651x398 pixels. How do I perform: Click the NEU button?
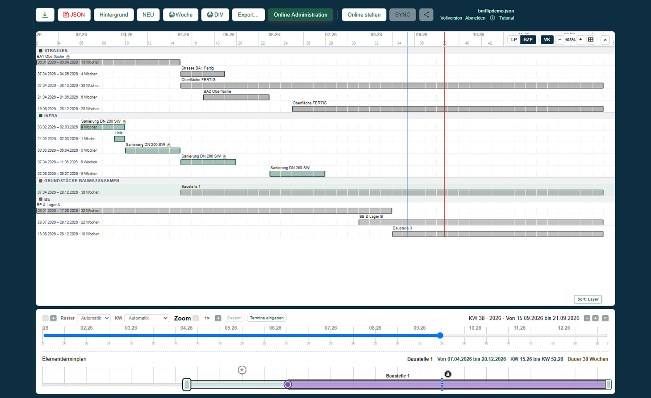point(148,15)
